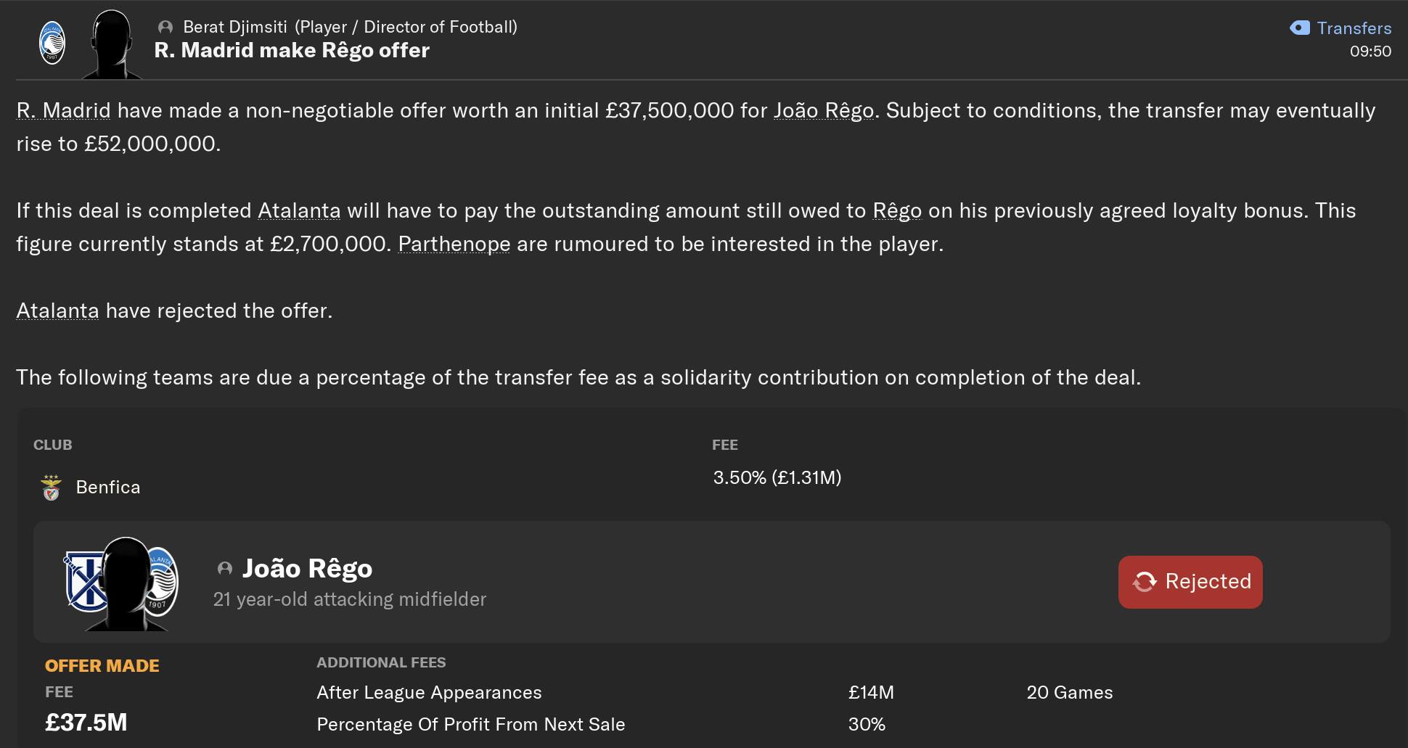Screen dimensions: 1408x748
Task: Click Atalanta badge on the player card
Action: coord(164,580)
